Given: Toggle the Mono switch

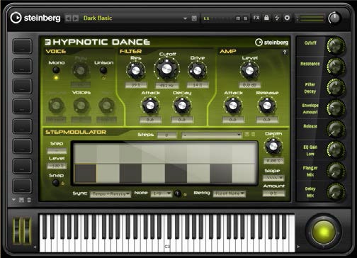Looking at the screenshot, I should pyautogui.click(x=56, y=70).
